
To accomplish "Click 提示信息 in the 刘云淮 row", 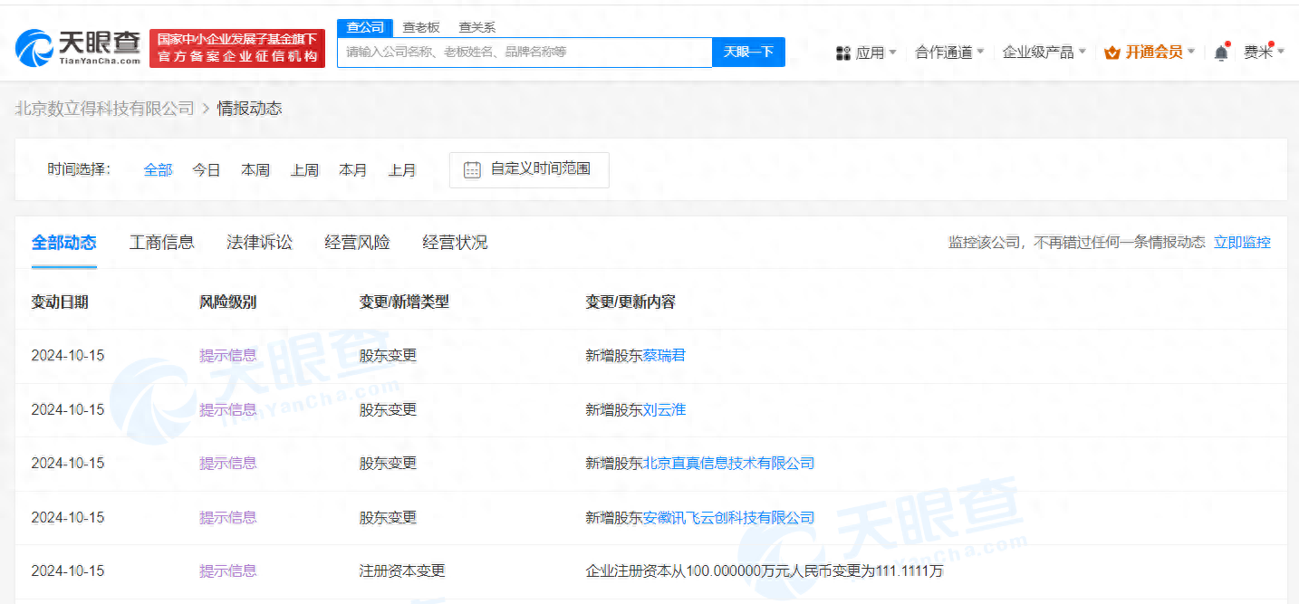I will pos(228,410).
